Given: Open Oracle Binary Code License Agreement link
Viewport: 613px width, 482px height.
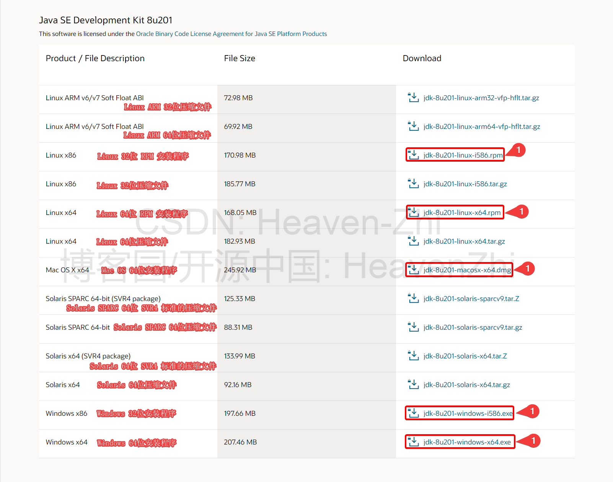Looking at the screenshot, I should [x=232, y=34].
